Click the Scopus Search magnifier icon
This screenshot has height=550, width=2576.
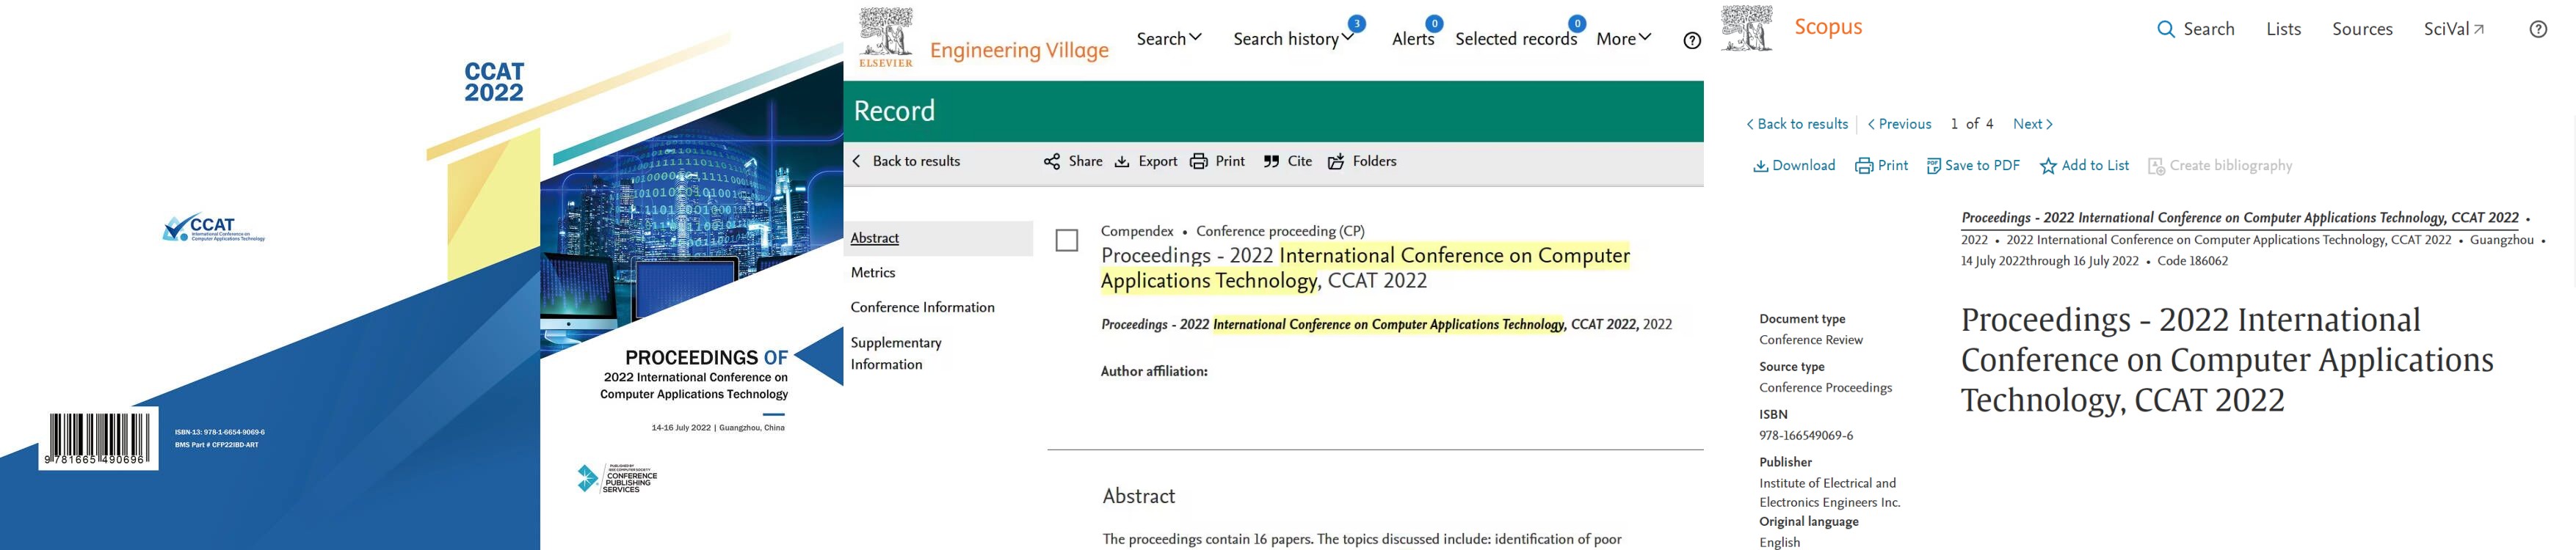(2166, 29)
